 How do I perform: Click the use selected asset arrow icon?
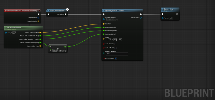(x=115, y=20)
